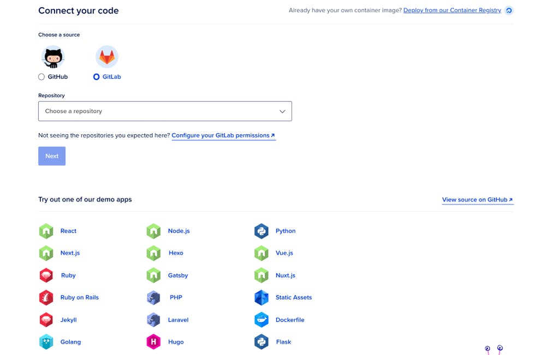Image resolution: width=546 pixels, height=355 pixels.
Task: Click the Ruby on Rails demo icon
Action: click(46, 298)
